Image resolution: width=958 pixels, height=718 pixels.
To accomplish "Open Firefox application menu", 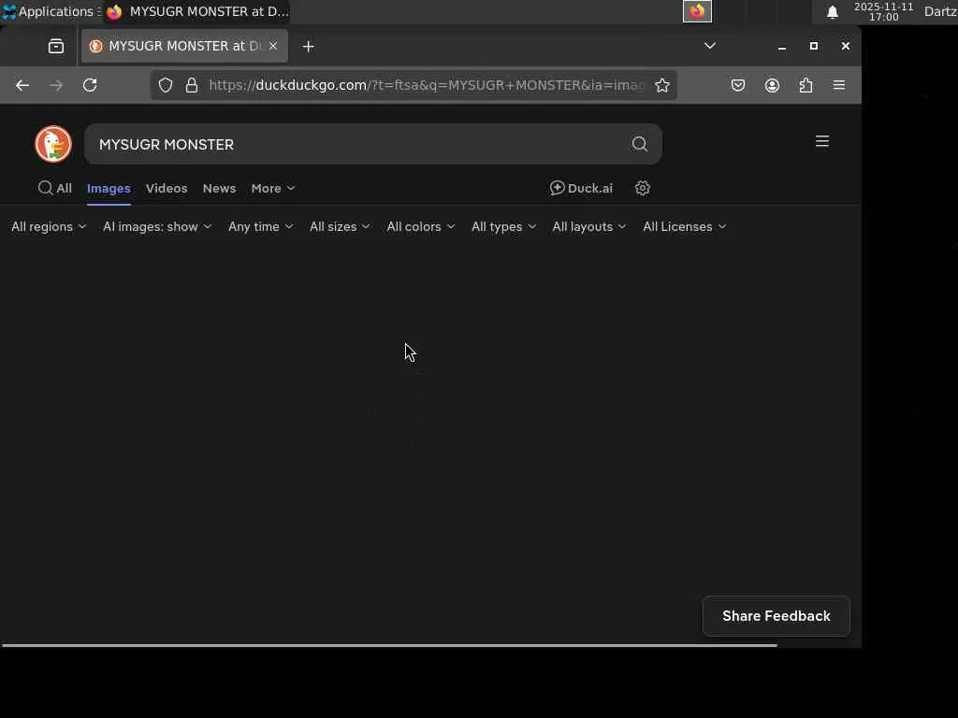I will coord(839,85).
